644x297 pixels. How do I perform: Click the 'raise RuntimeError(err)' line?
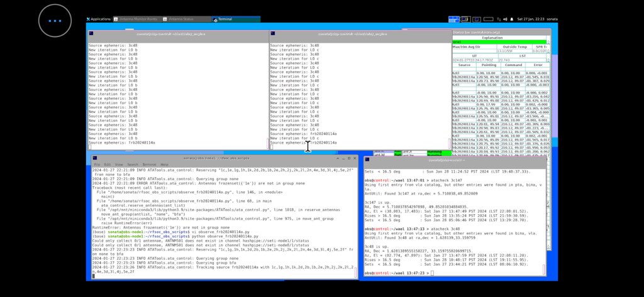tap(127, 223)
